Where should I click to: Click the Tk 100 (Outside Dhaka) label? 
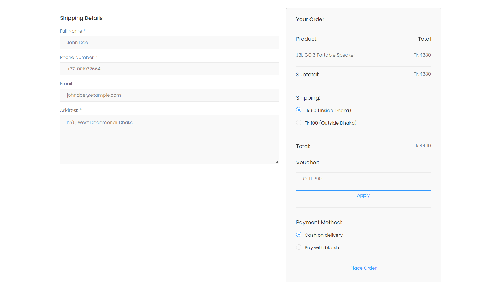[330, 123]
